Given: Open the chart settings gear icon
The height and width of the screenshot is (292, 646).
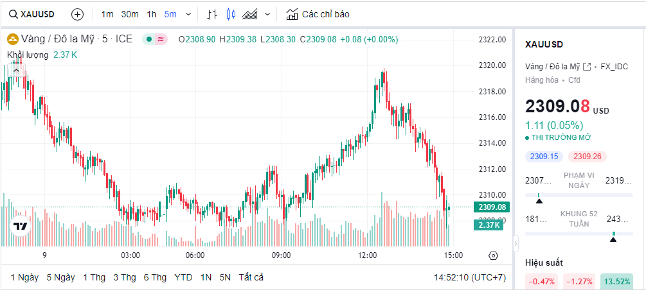Looking at the screenshot, I should tap(493, 255).
